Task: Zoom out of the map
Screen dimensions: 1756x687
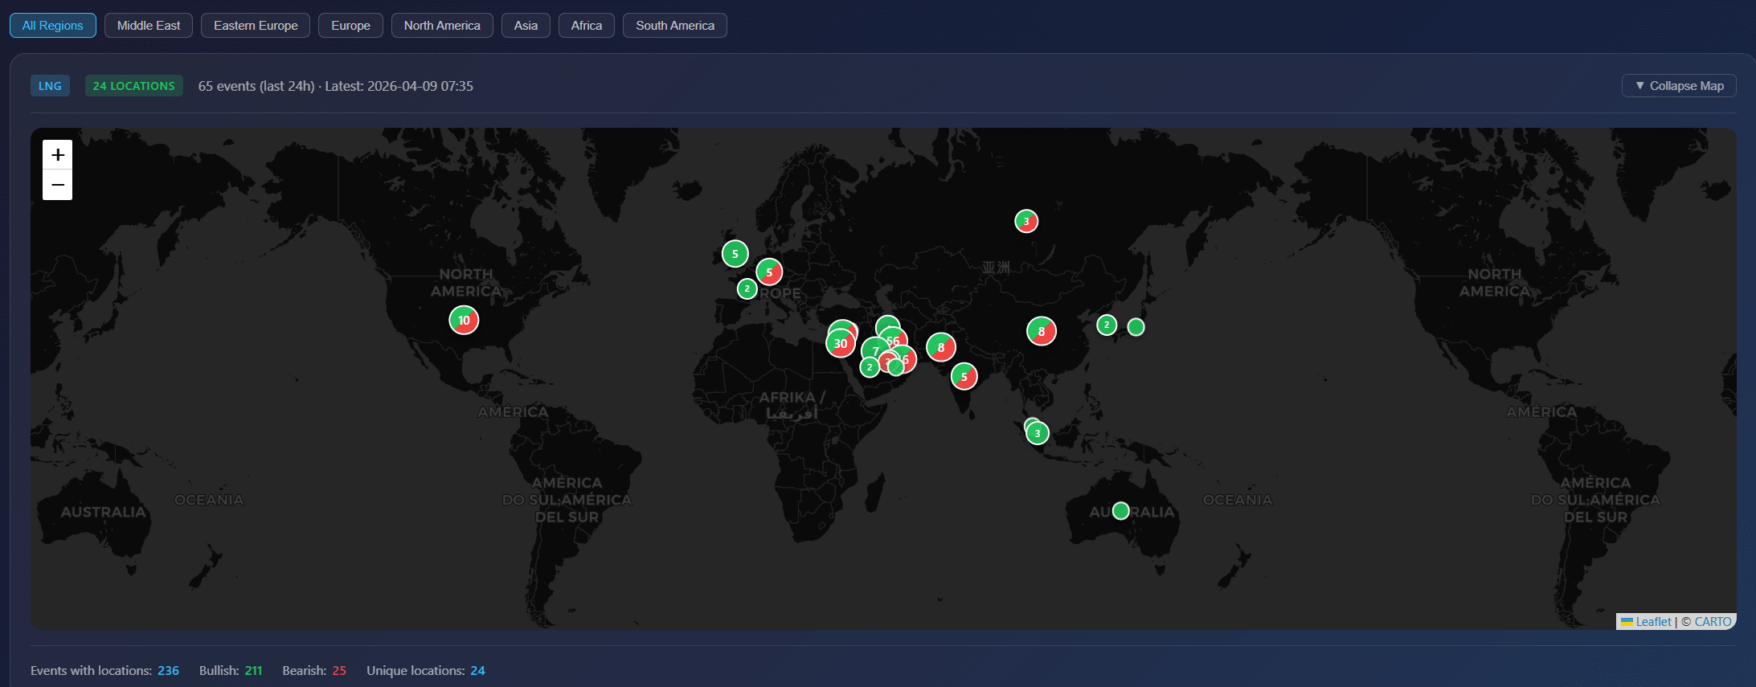Action: 58,185
